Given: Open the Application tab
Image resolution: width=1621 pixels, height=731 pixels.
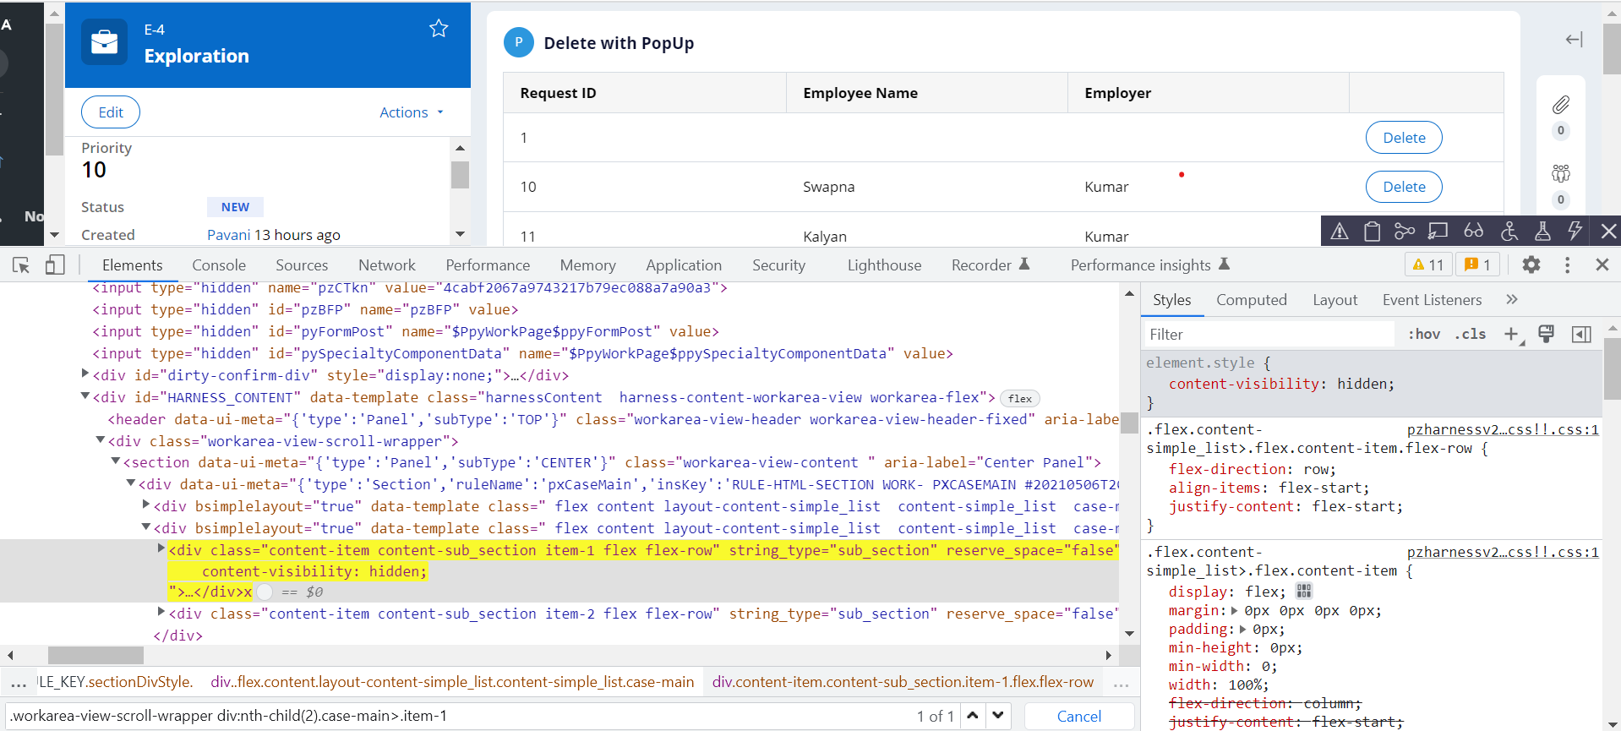Looking at the screenshot, I should pos(684,265).
